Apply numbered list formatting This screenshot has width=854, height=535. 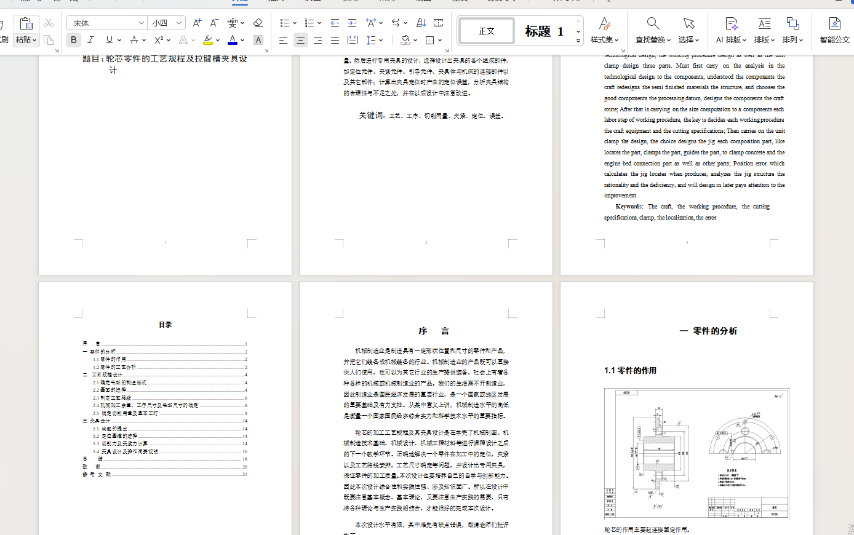(x=309, y=23)
